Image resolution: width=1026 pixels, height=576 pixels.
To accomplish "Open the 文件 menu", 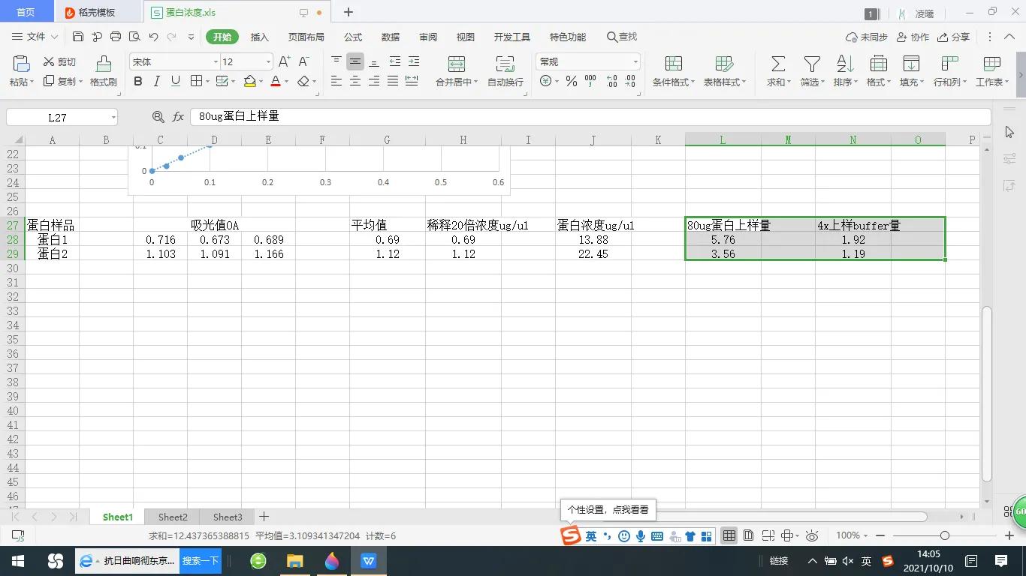I will (x=35, y=37).
